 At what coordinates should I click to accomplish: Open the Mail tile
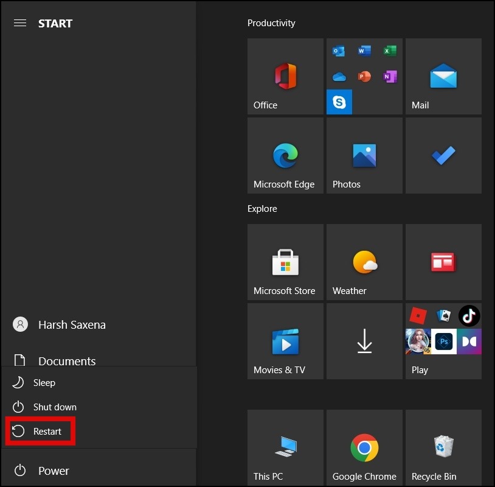[x=443, y=77]
